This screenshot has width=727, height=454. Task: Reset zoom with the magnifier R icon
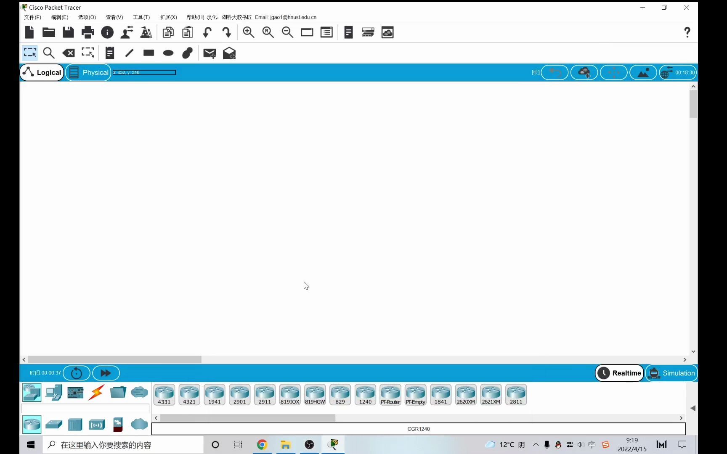[x=268, y=32]
